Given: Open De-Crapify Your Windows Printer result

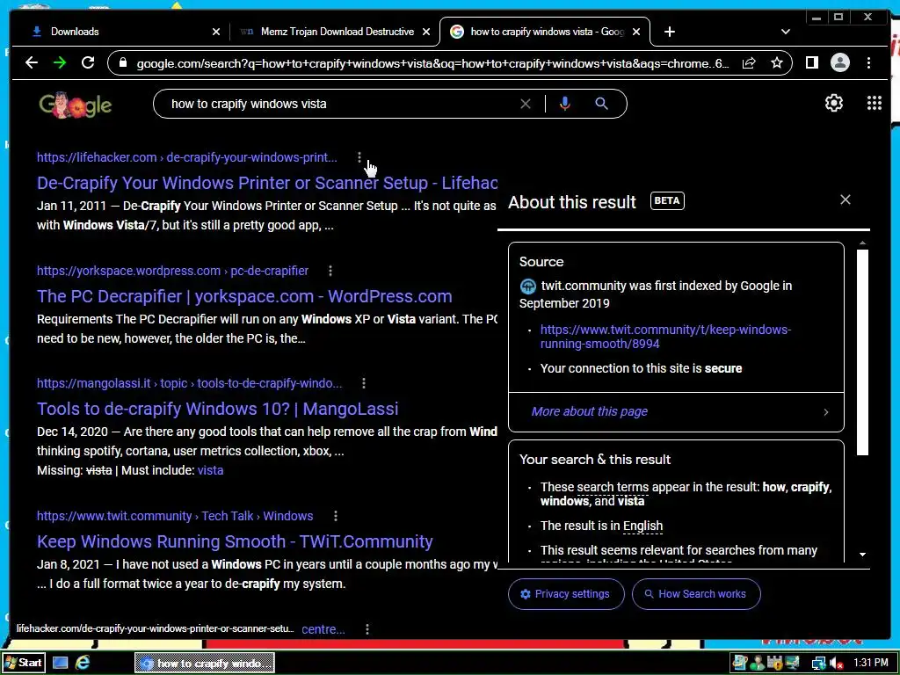Looking at the screenshot, I should coord(267,183).
